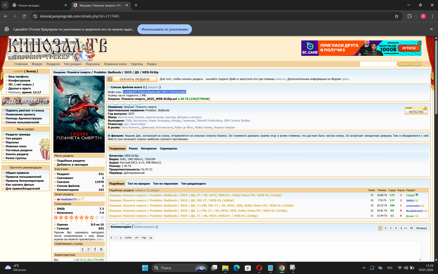Click the Скачать раздачу button
Viewport: 438px width, 274px height.
132,79
